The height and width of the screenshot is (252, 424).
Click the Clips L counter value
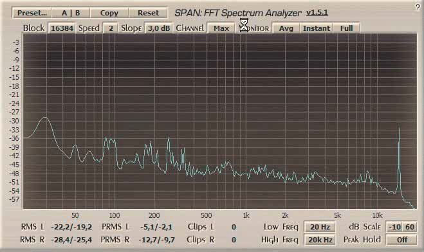click(234, 227)
